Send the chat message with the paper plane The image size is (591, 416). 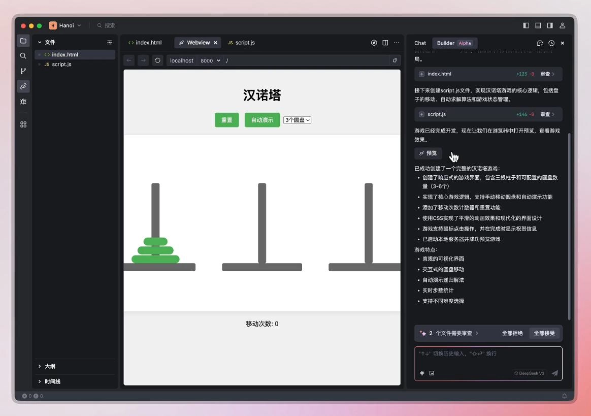[554, 373]
